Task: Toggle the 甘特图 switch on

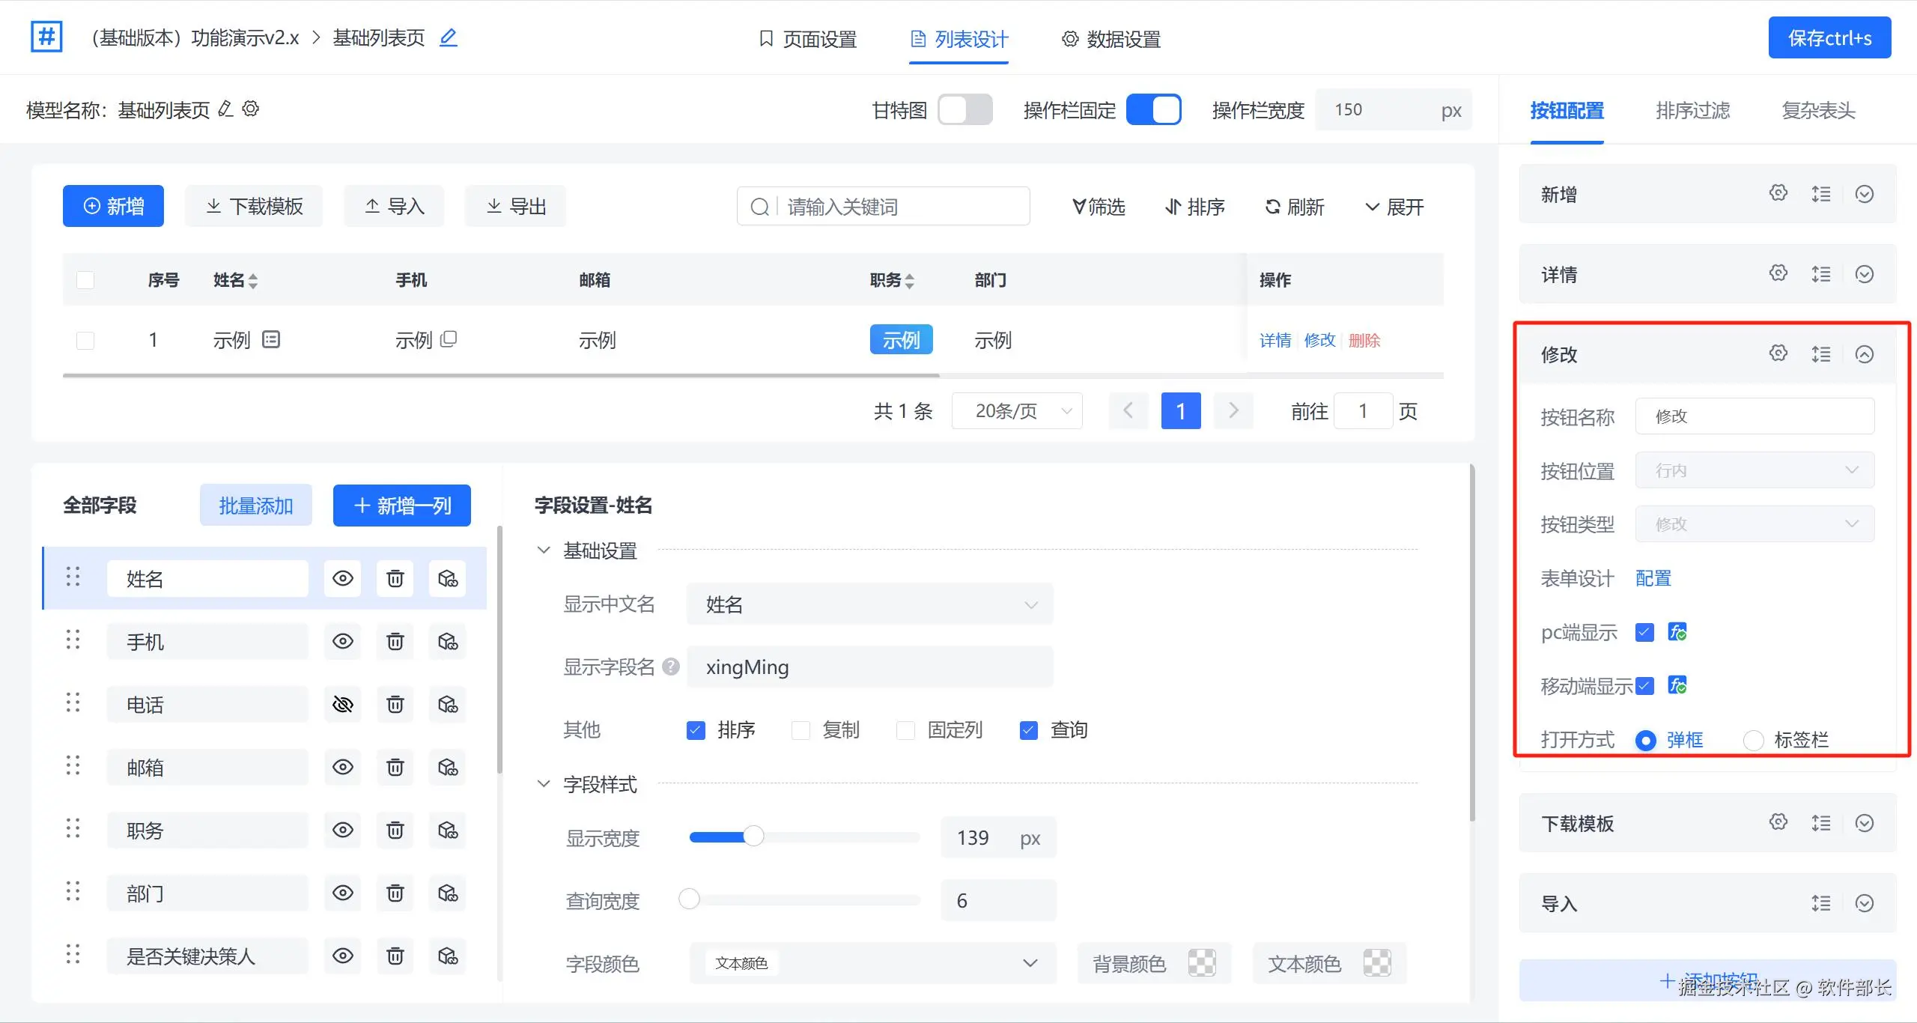Action: coord(964,110)
